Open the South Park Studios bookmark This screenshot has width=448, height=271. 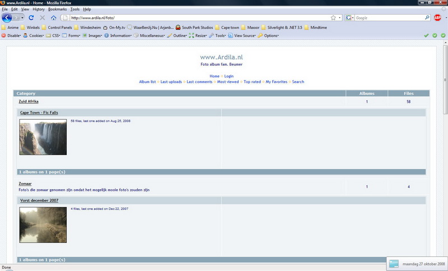[x=194, y=27]
